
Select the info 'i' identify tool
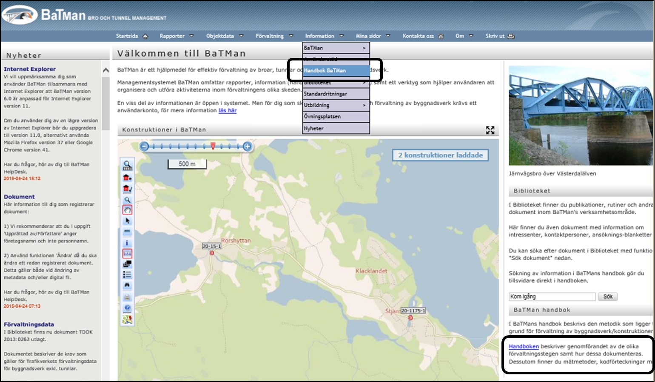(127, 243)
